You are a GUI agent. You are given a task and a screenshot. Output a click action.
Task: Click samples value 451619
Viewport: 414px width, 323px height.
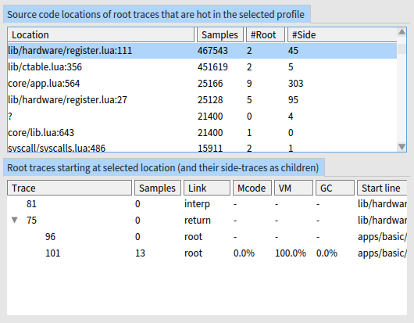pos(212,67)
